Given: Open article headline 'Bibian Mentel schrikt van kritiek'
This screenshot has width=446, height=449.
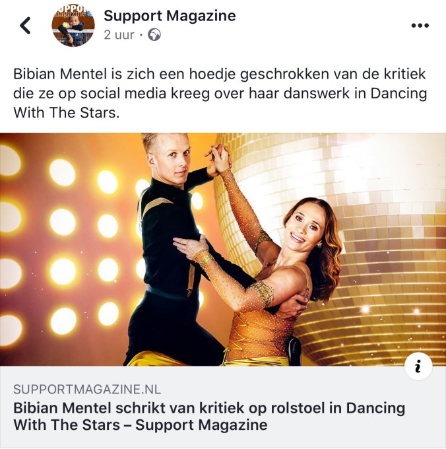Looking at the screenshot, I should click(x=209, y=416).
